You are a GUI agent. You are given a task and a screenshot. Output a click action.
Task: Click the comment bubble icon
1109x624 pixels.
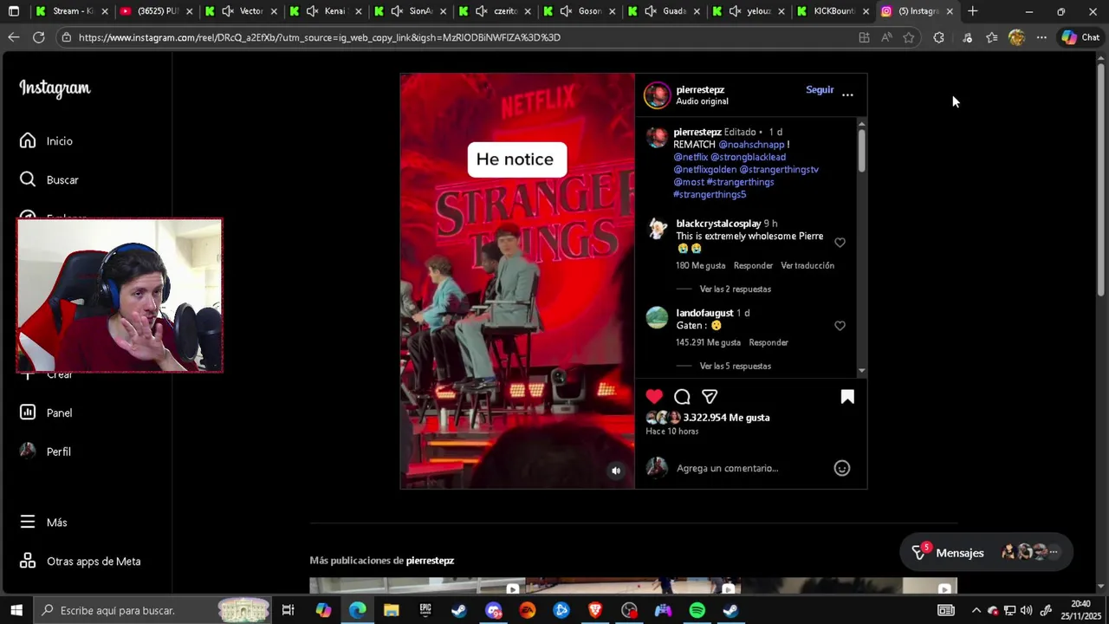click(x=682, y=396)
